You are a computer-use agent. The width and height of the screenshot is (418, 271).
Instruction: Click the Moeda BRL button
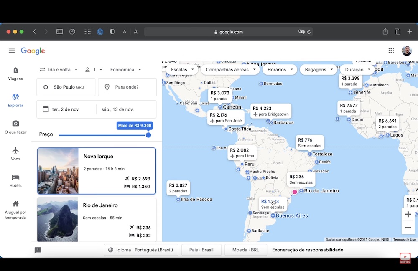[245, 250]
